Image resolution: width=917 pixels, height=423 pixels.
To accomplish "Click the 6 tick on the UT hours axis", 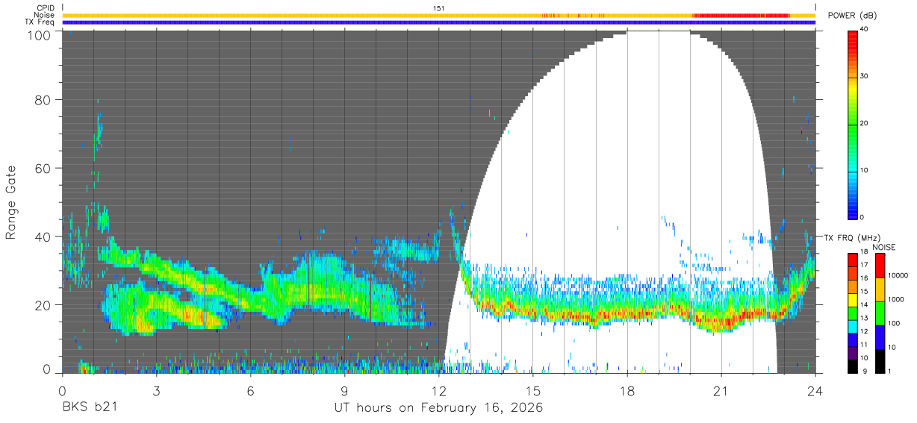I will (x=250, y=391).
